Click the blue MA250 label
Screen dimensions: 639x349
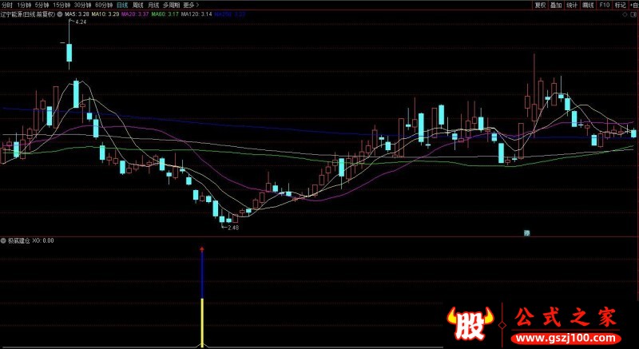click(230, 14)
